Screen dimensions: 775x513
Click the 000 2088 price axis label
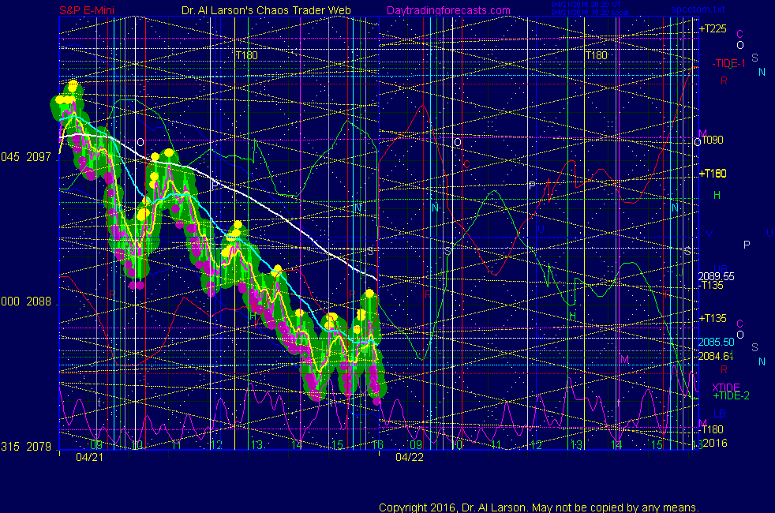26,301
